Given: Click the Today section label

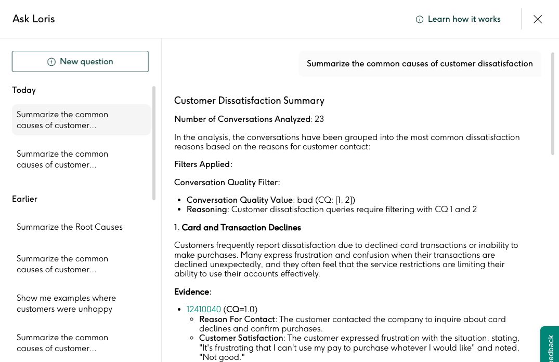Looking at the screenshot, I should [x=24, y=90].
